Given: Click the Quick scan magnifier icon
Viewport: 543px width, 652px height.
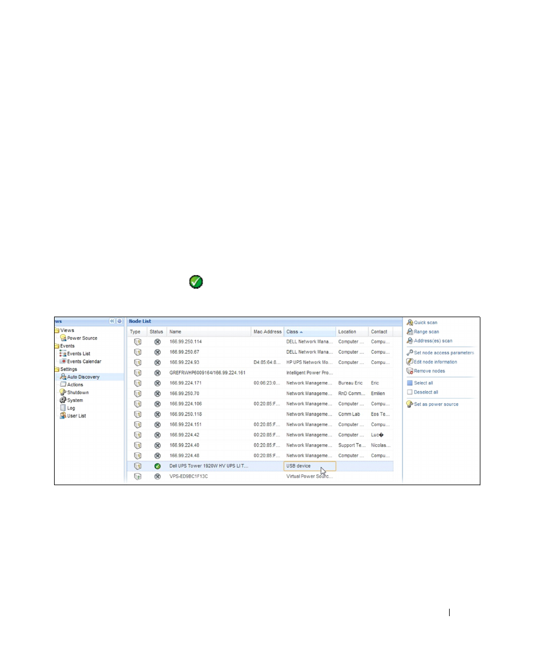Looking at the screenshot, I should tap(410, 322).
